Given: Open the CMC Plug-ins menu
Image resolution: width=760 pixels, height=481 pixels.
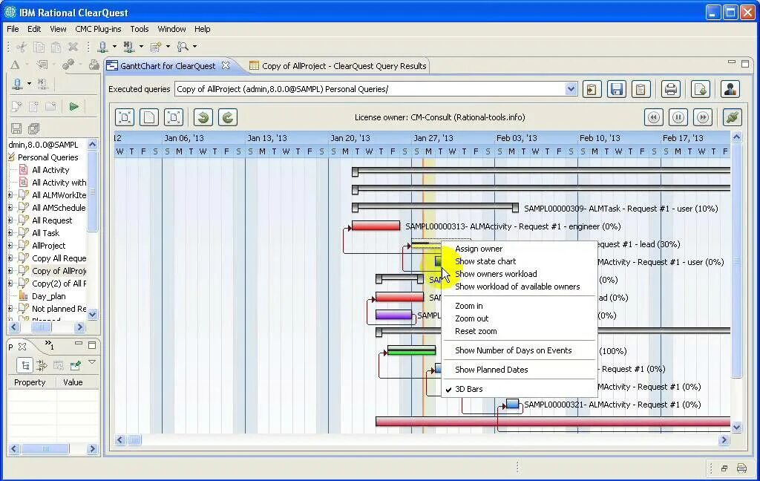Looking at the screenshot, I should (98, 29).
